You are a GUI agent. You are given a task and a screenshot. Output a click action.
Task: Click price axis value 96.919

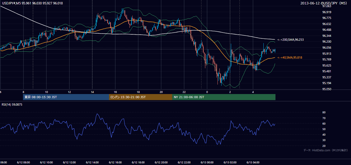tap(327, 12)
